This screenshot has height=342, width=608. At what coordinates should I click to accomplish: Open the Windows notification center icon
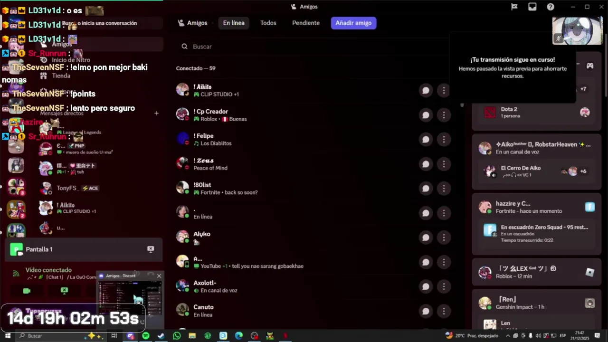click(x=597, y=336)
